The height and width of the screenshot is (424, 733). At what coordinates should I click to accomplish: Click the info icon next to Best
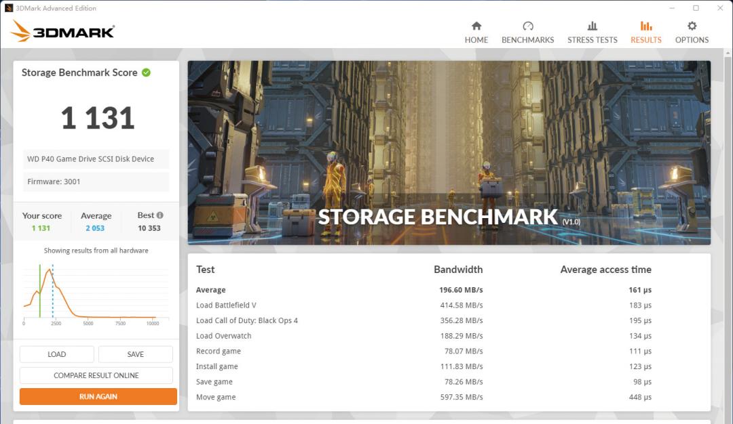pyautogui.click(x=160, y=215)
